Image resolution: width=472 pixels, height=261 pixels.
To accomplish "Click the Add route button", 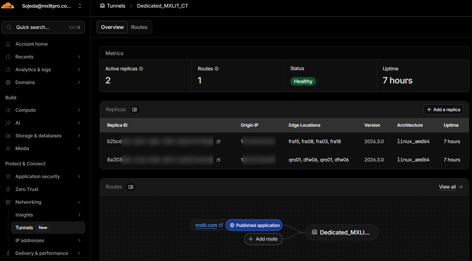I will [263, 239].
